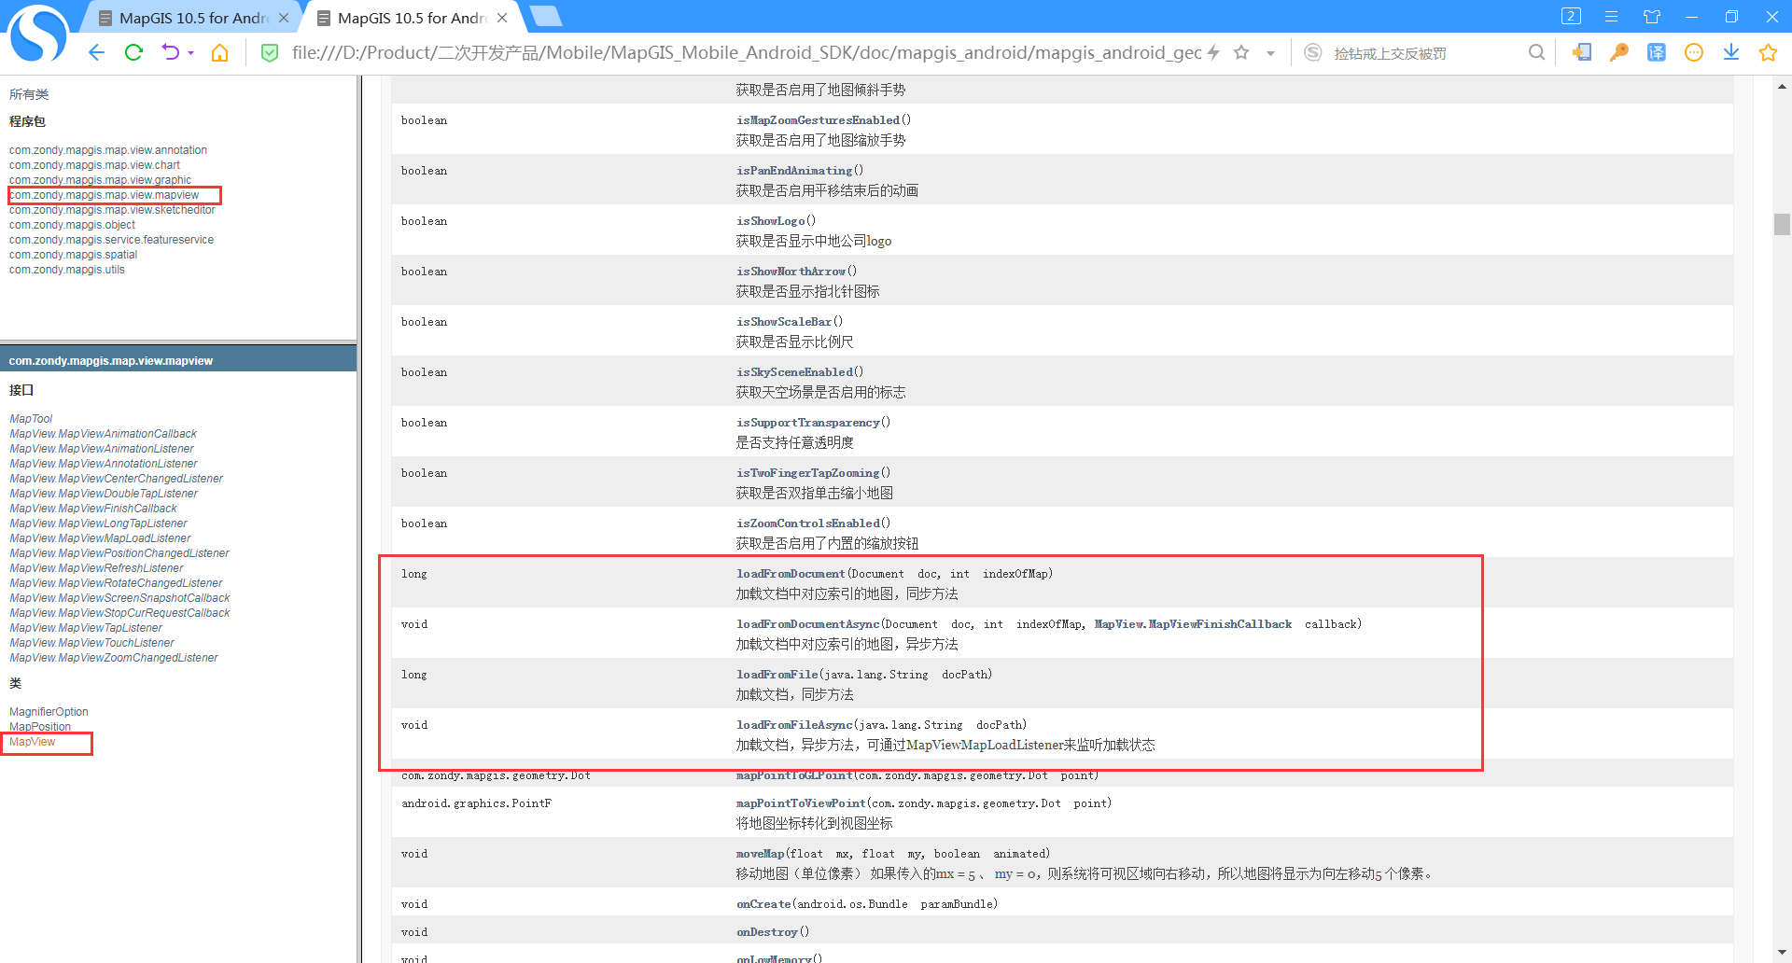Image resolution: width=1792 pixels, height=963 pixels.
Task: Click the orange key password icon
Action: coord(1619,52)
